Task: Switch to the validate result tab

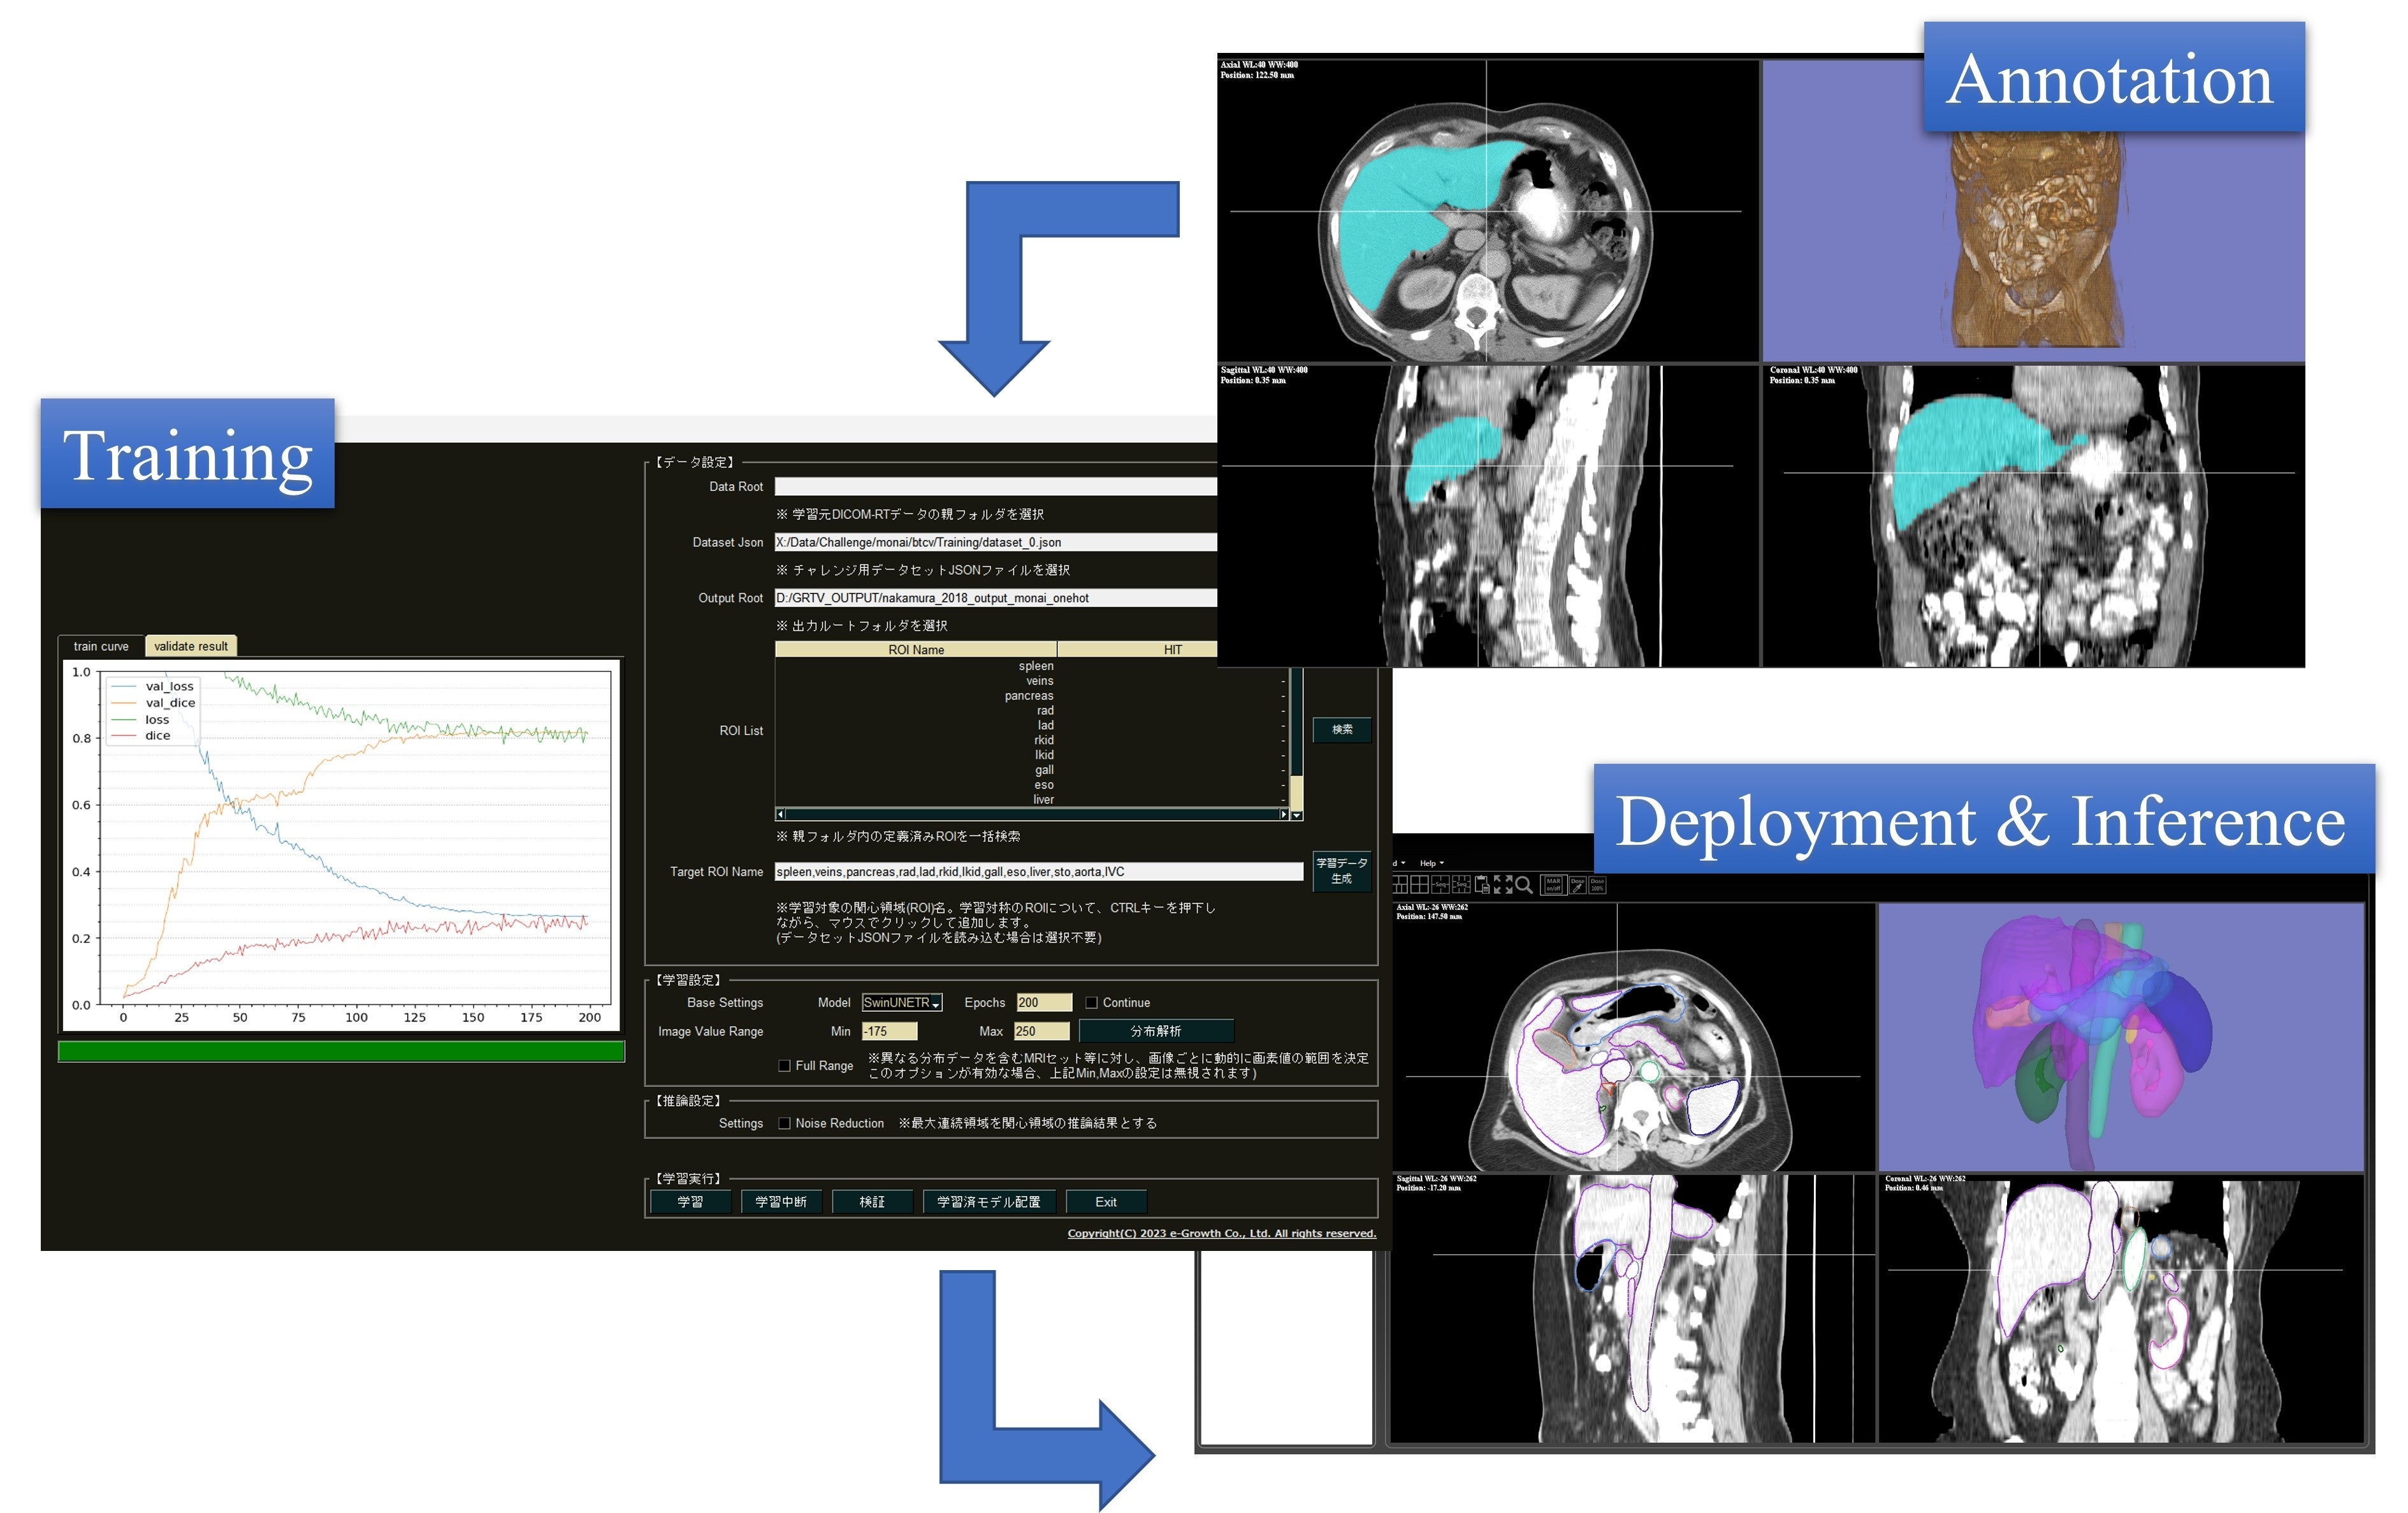Action: point(191,647)
